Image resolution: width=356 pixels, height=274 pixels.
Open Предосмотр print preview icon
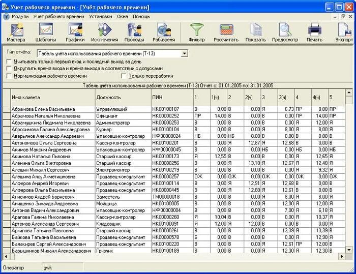point(285,33)
